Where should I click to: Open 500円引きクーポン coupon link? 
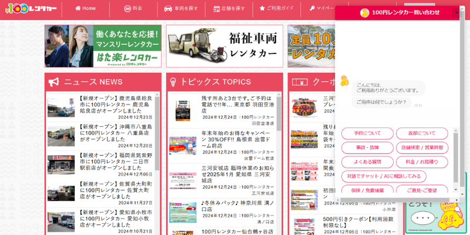click(x=359, y=222)
